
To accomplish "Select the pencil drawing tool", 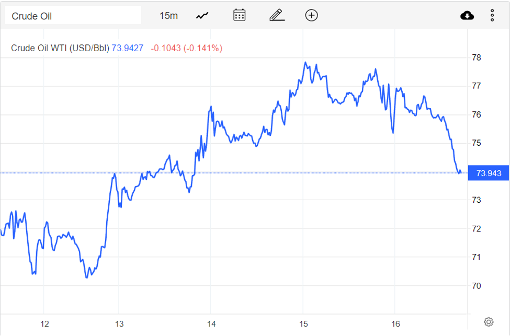I will (277, 15).
